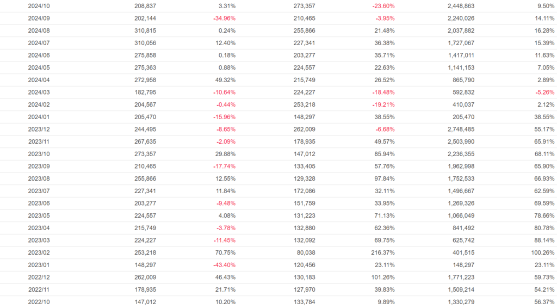Click the red -34.96% value
Screen dimensions: 557x308
click(x=224, y=19)
